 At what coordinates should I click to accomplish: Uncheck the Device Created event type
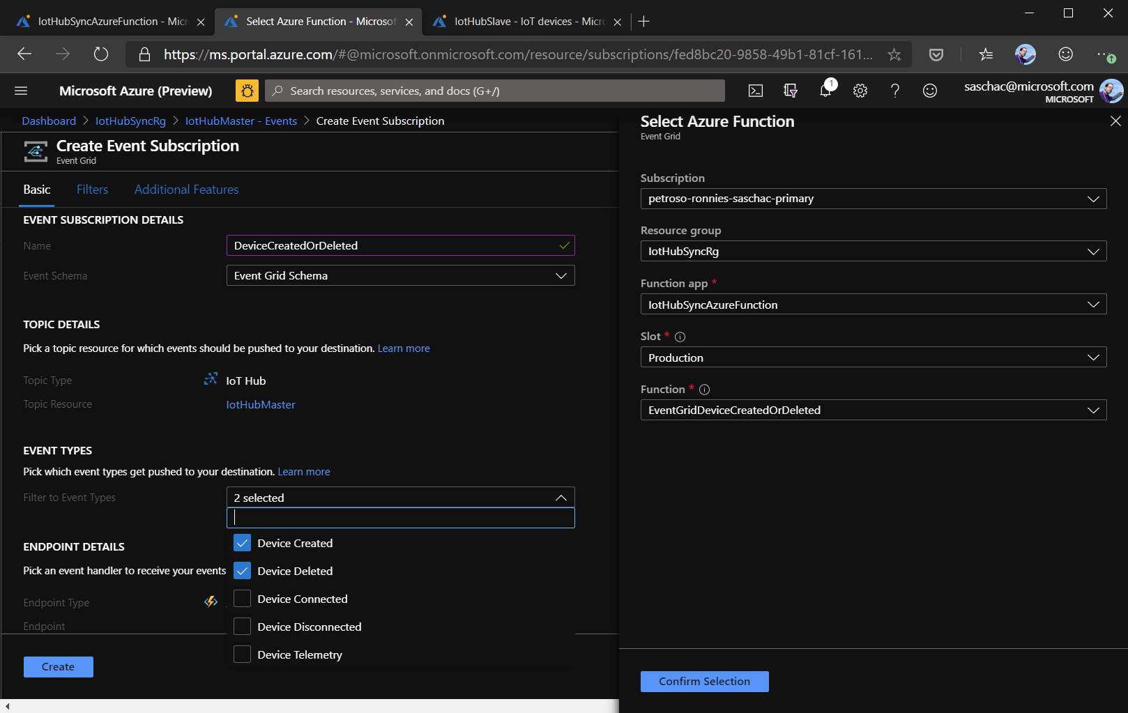click(242, 543)
